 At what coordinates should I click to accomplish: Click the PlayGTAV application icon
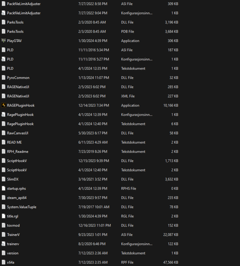(x=4, y=41)
